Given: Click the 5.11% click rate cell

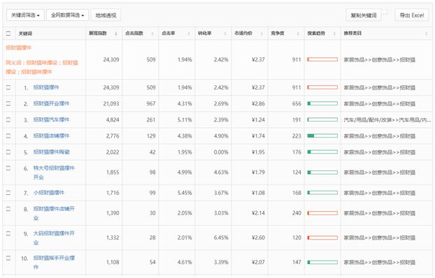Looking at the screenshot, I should pos(185,119).
